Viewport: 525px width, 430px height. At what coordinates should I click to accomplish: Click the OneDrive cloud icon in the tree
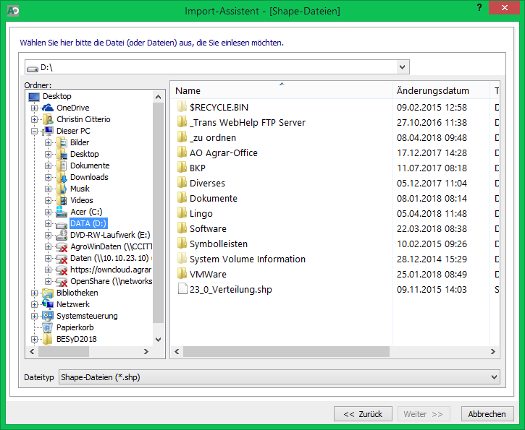click(x=48, y=108)
